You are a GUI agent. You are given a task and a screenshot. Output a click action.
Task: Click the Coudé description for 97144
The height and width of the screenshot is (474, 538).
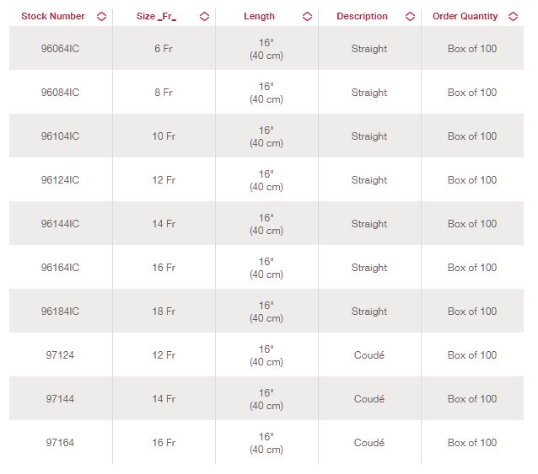pos(369,399)
